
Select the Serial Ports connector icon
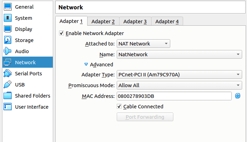[8, 73]
